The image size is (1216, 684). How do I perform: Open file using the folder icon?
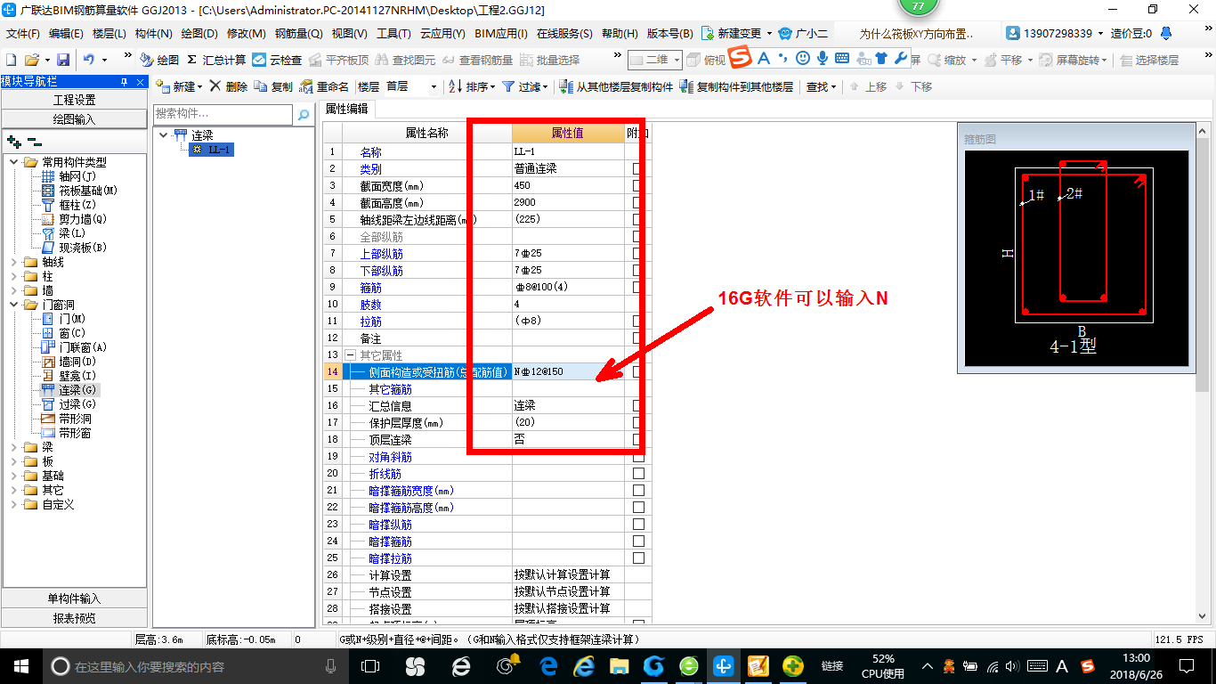click(31, 60)
